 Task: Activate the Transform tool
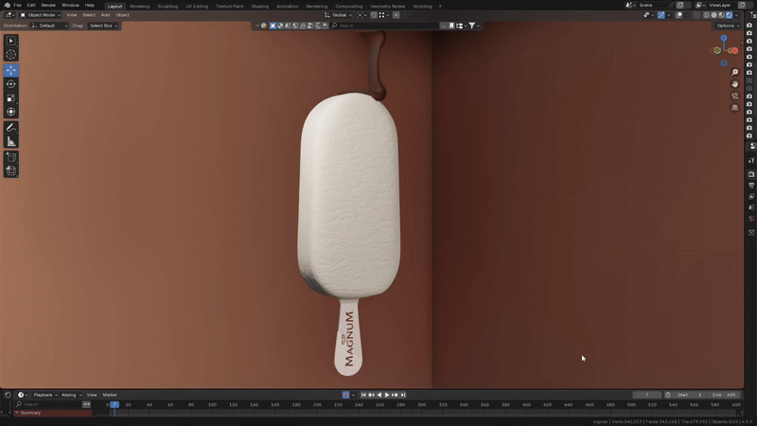(x=11, y=112)
